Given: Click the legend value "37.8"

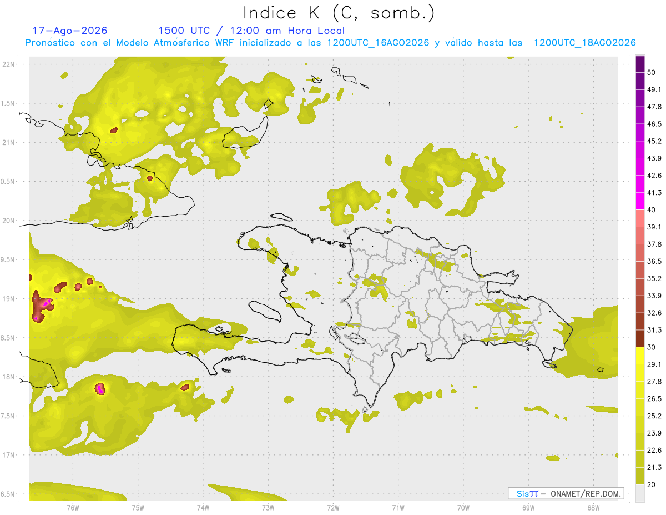Looking at the screenshot, I should click(x=654, y=244).
